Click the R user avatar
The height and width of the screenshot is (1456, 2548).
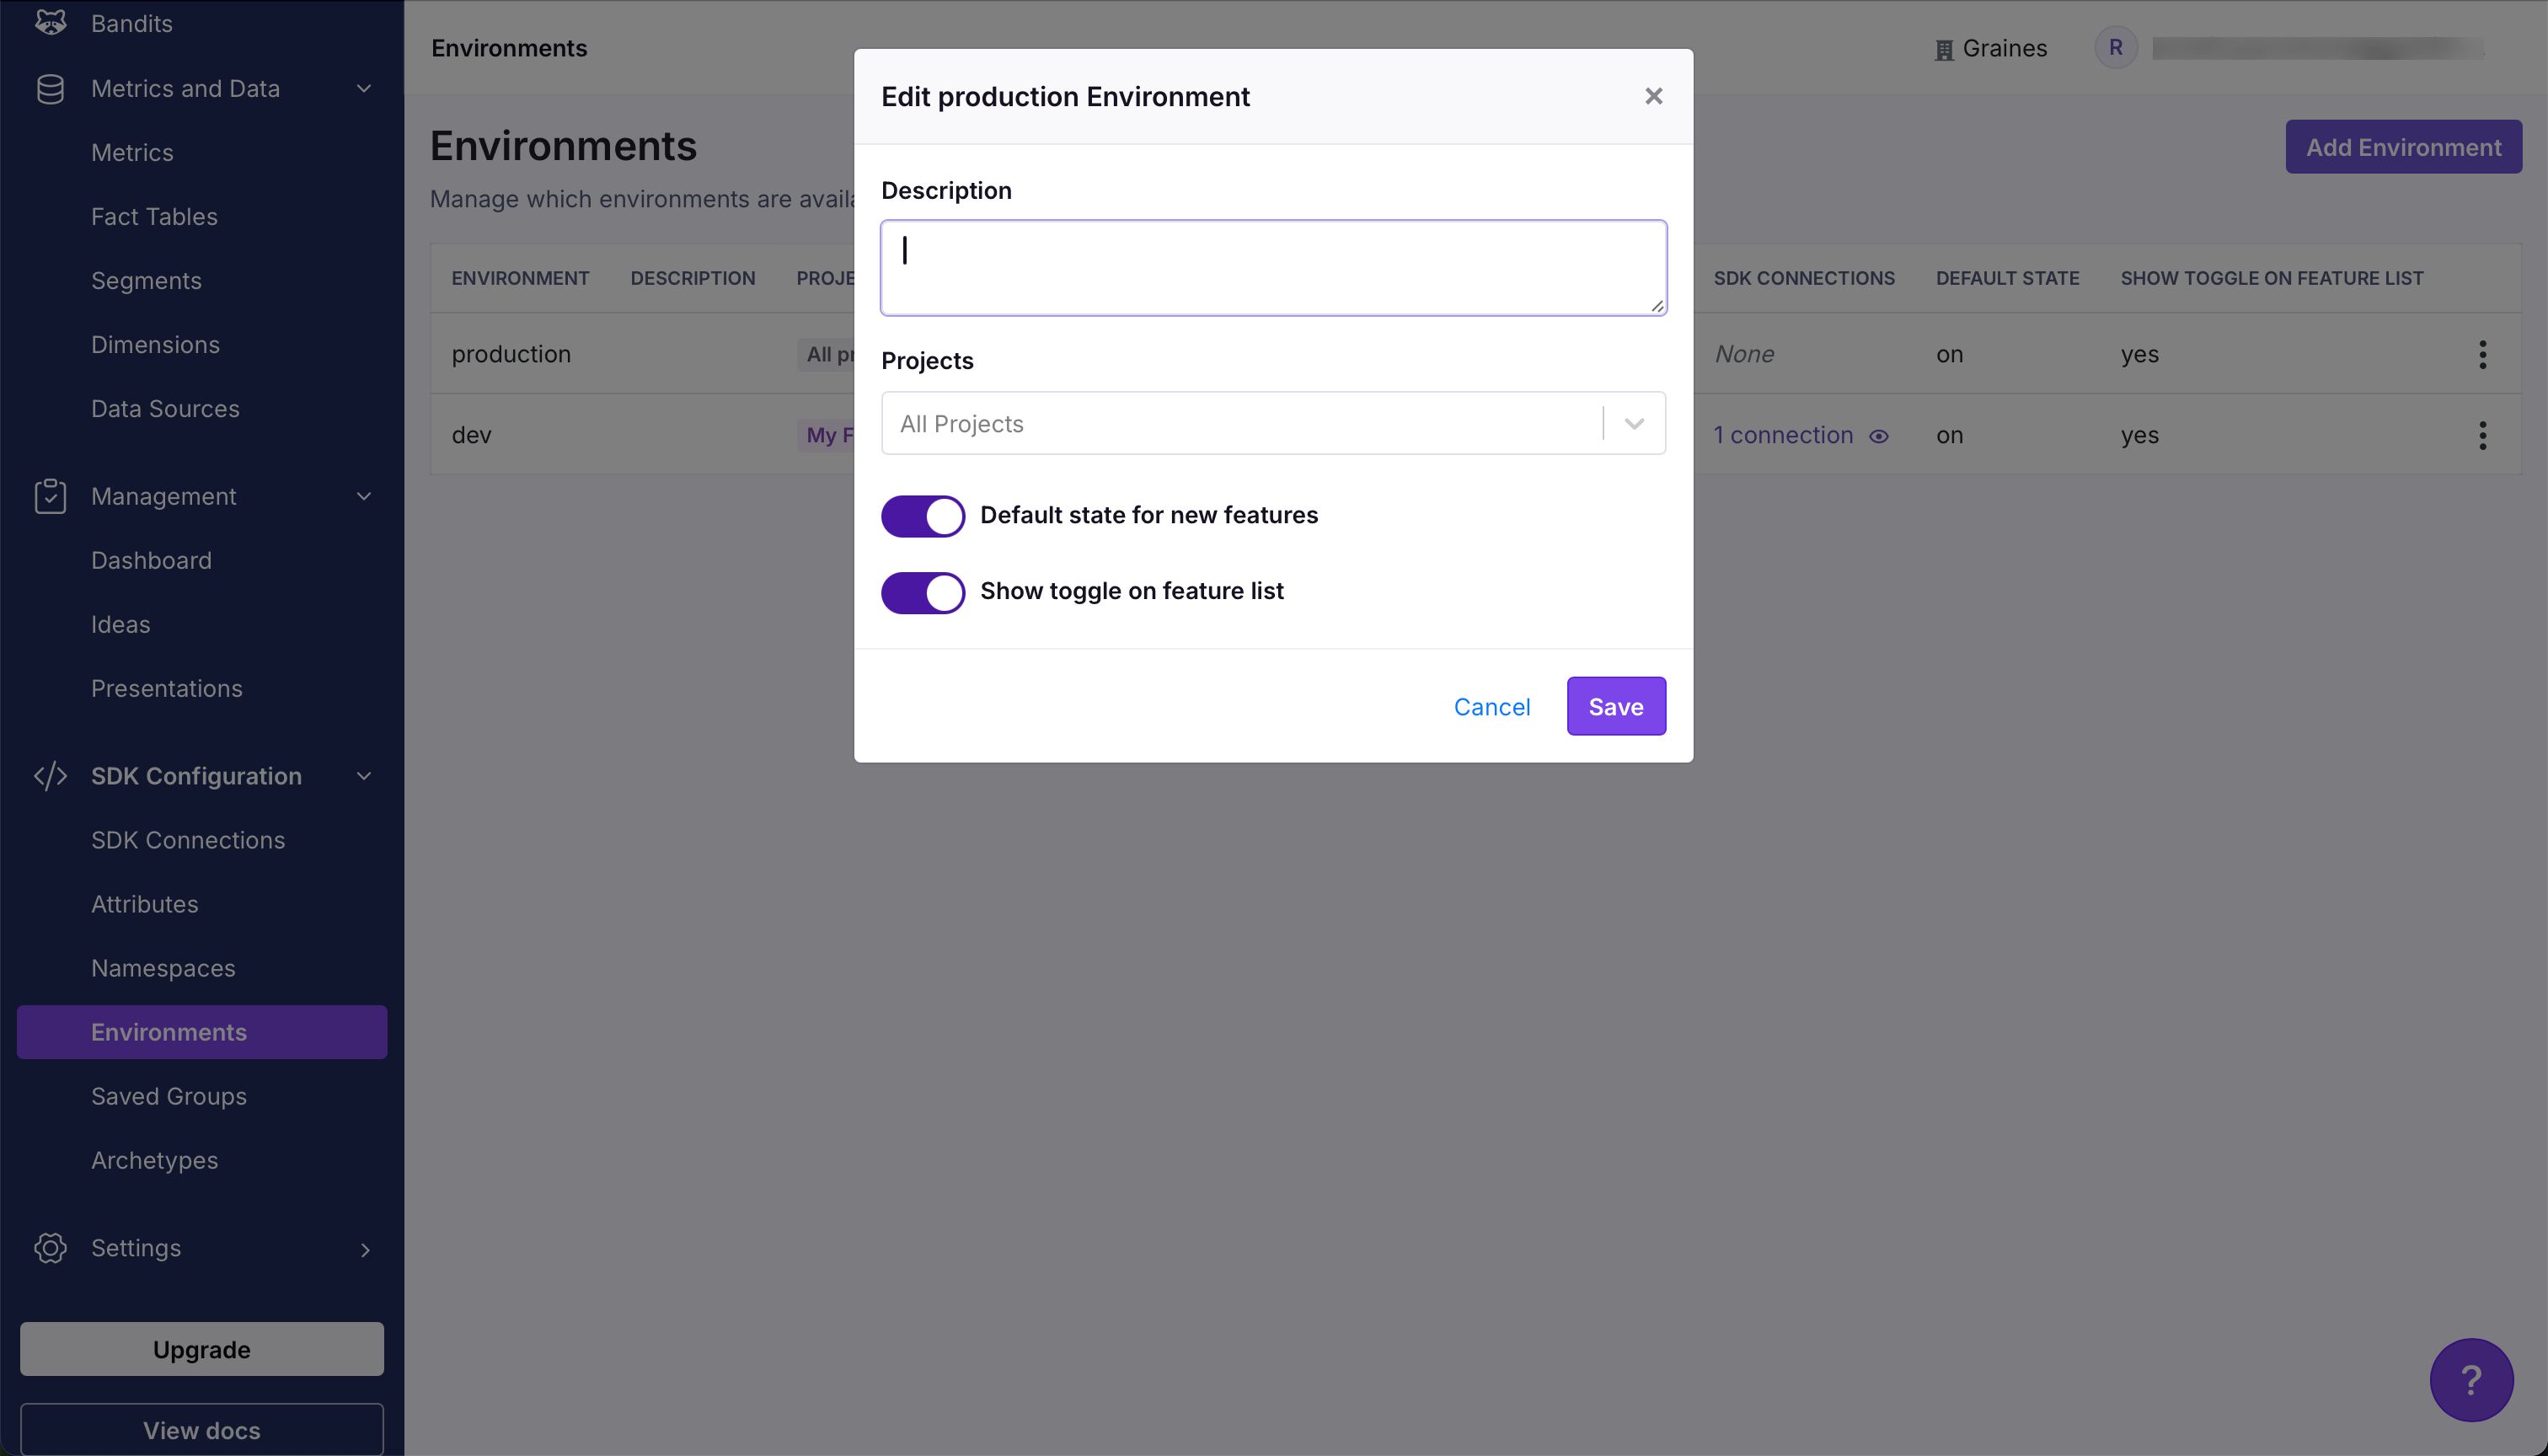pos(2115,47)
